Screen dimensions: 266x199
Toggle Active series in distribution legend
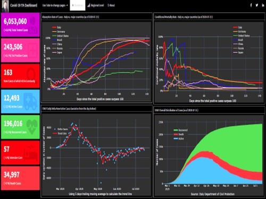tap(179, 139)
